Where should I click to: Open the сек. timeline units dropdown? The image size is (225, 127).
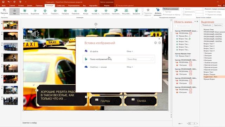pyautogui.click(x=180, y=123)
